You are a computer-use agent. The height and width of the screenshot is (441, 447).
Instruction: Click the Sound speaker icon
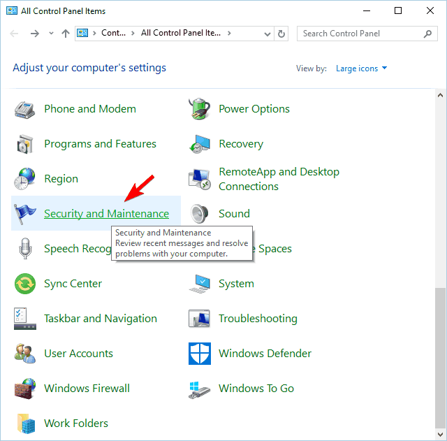199,214
